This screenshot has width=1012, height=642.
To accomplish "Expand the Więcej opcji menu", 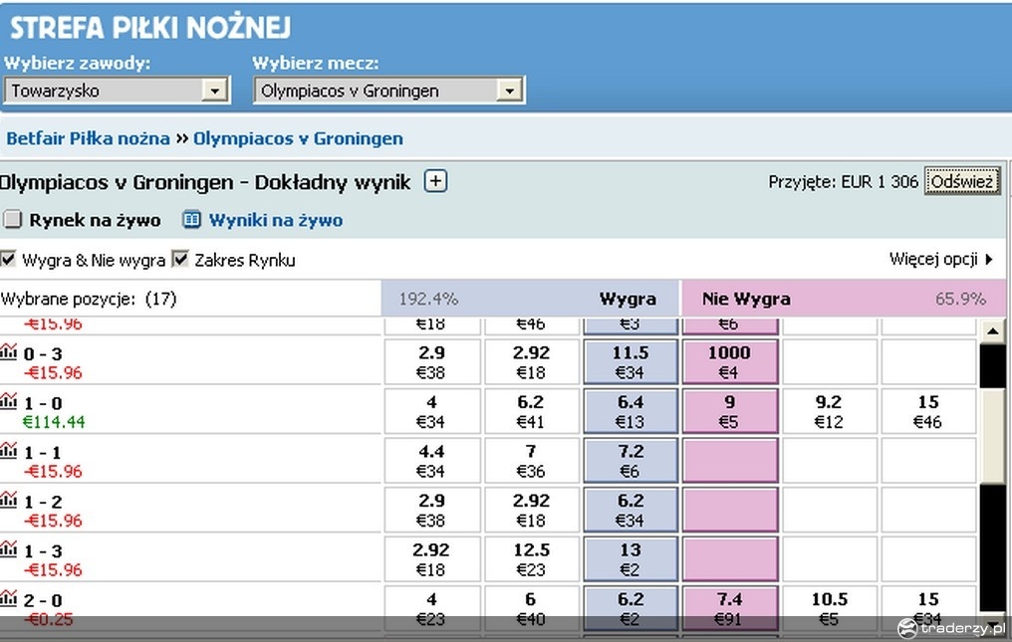I will click(941, 260).
